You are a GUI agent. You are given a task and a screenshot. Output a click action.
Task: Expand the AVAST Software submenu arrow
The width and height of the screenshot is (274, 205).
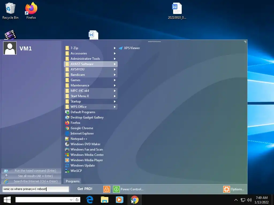pyautogui.click(x=115, y=64)
